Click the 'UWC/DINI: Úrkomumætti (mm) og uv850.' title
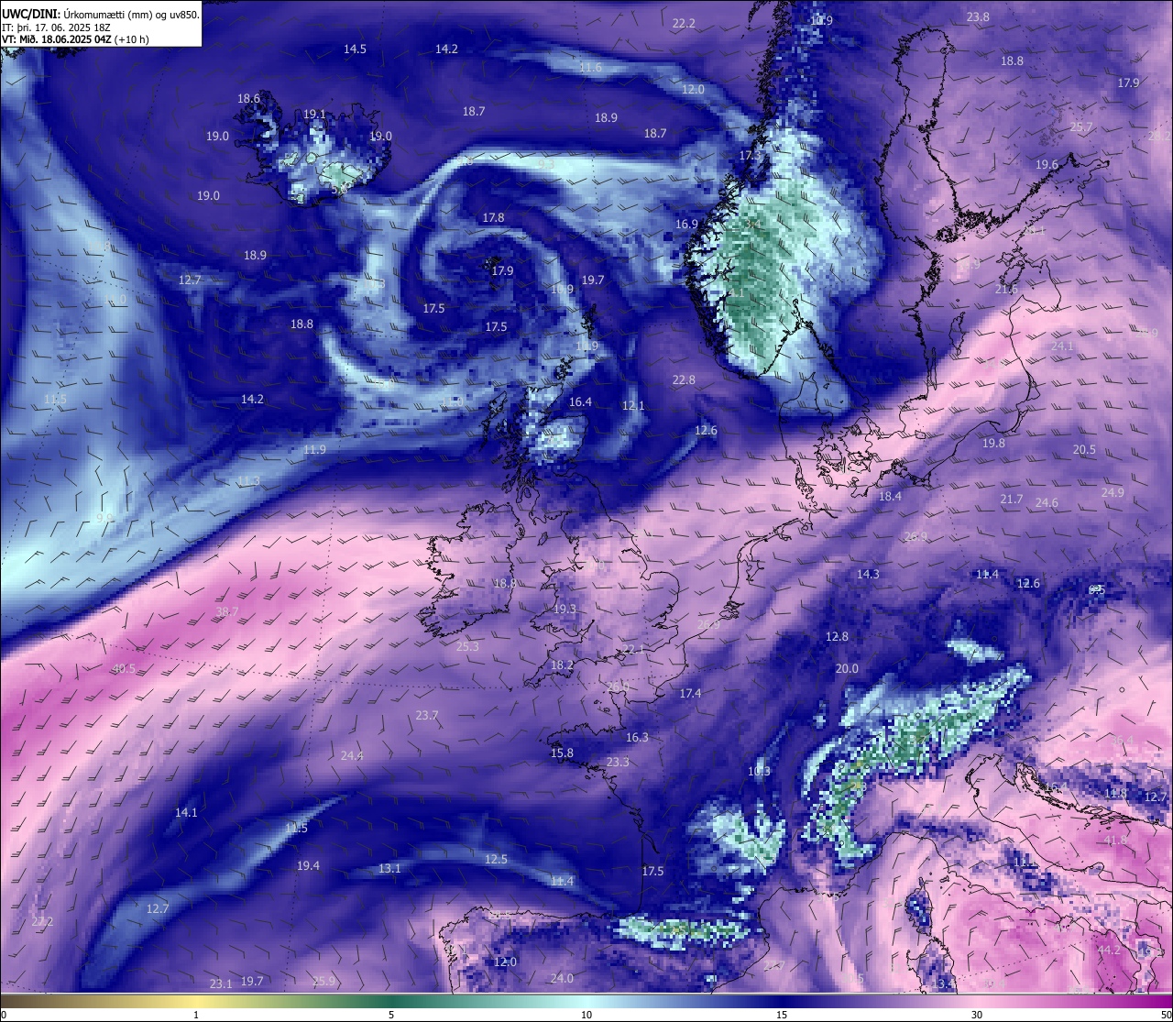 101,15
